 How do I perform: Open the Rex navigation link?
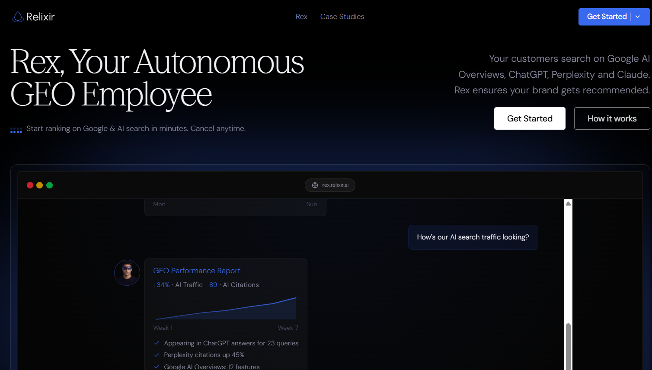pyautogui.click(x=301, y=17)
